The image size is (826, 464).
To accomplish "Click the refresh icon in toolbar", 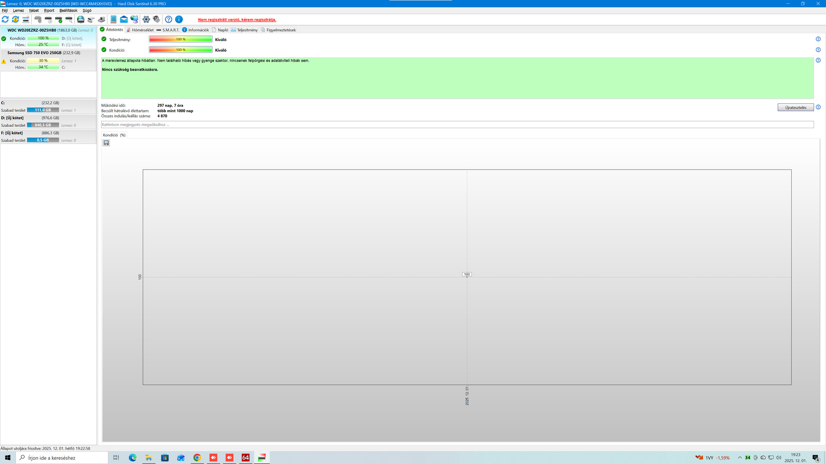I will coord(5,19).
